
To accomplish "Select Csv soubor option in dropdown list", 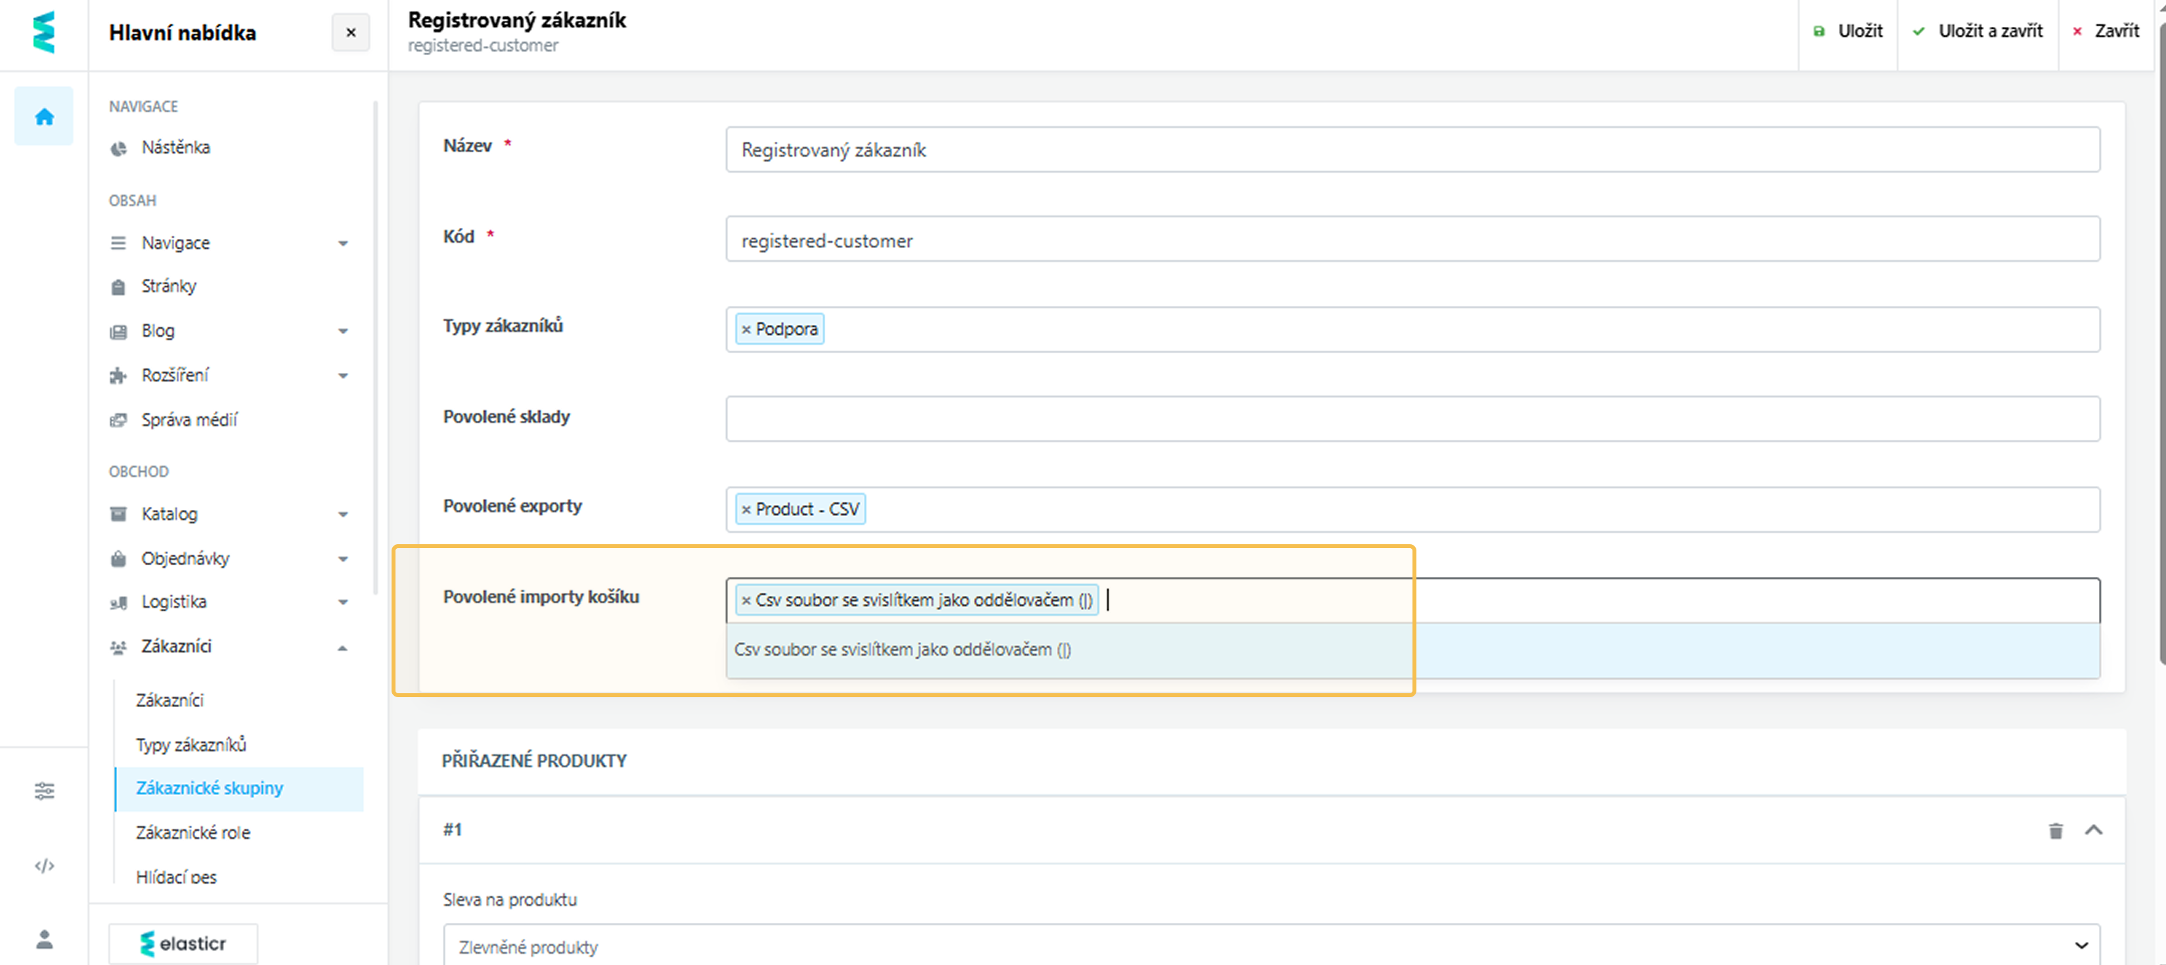I will (902, 649).
